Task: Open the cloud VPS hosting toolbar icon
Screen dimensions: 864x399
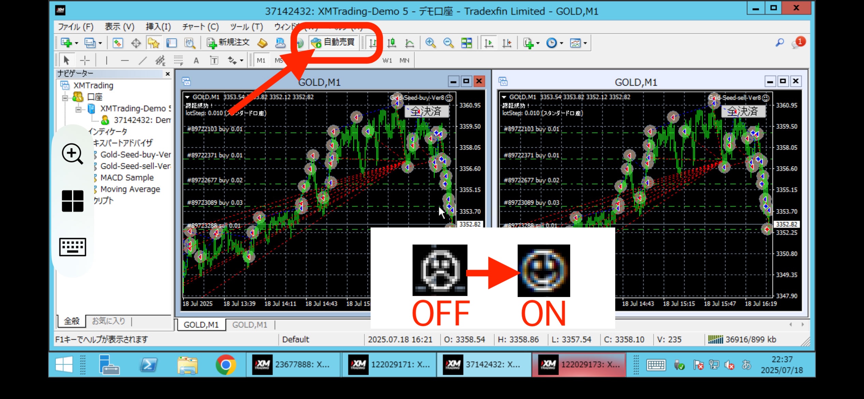Action: [280, 43]
